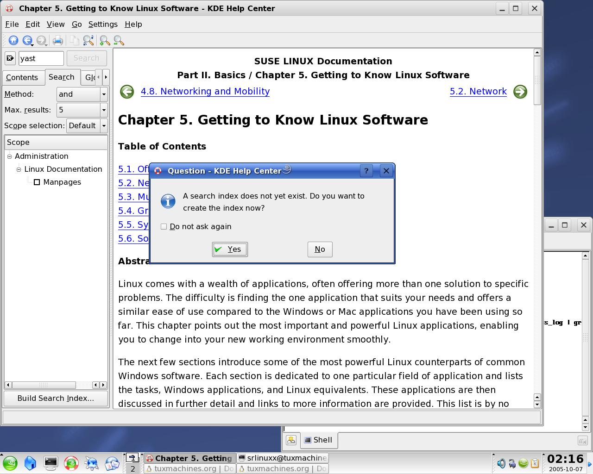
Task: Switch to virtual desktop 2 in pager
Action: click(132, 468)
